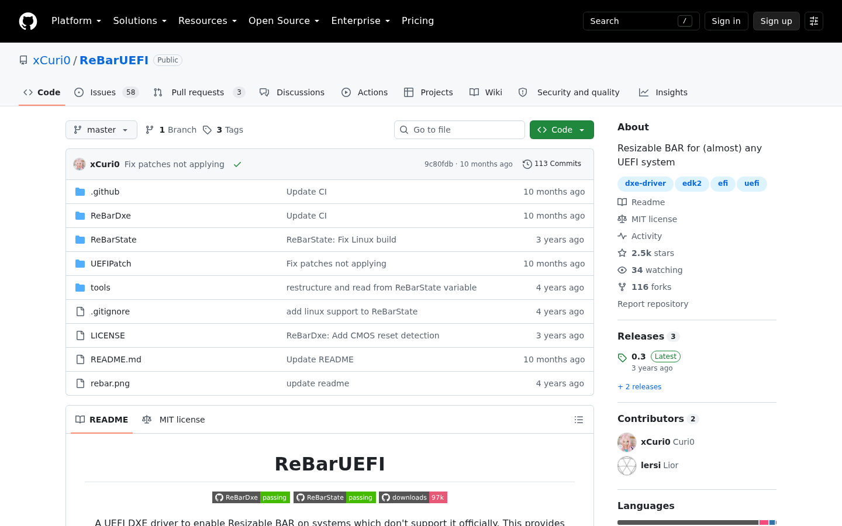The width and height of the screenshot is (842, 526).
Task: Click the tag icon beside release 0.3
Action: click(622, 358)
